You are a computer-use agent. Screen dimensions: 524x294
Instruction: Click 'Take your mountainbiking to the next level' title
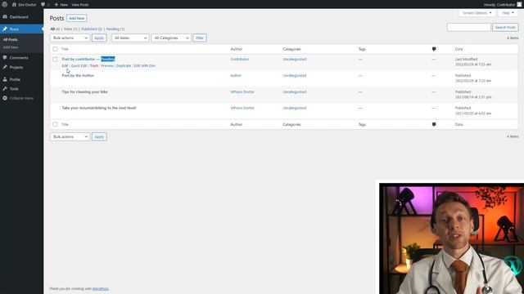[x=98, y=108]
